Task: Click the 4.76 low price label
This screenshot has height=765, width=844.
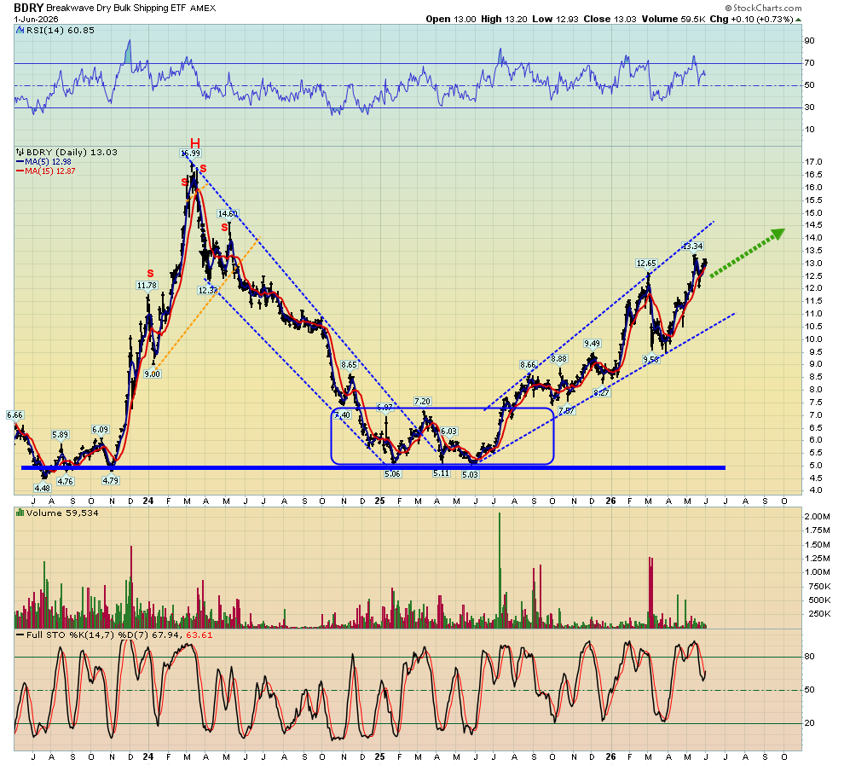Action: (65, 481)
